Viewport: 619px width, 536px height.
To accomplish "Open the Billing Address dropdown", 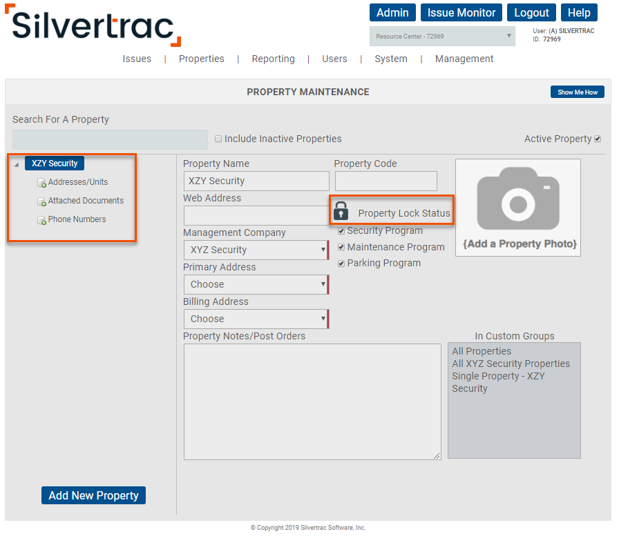I will (256, 319).
